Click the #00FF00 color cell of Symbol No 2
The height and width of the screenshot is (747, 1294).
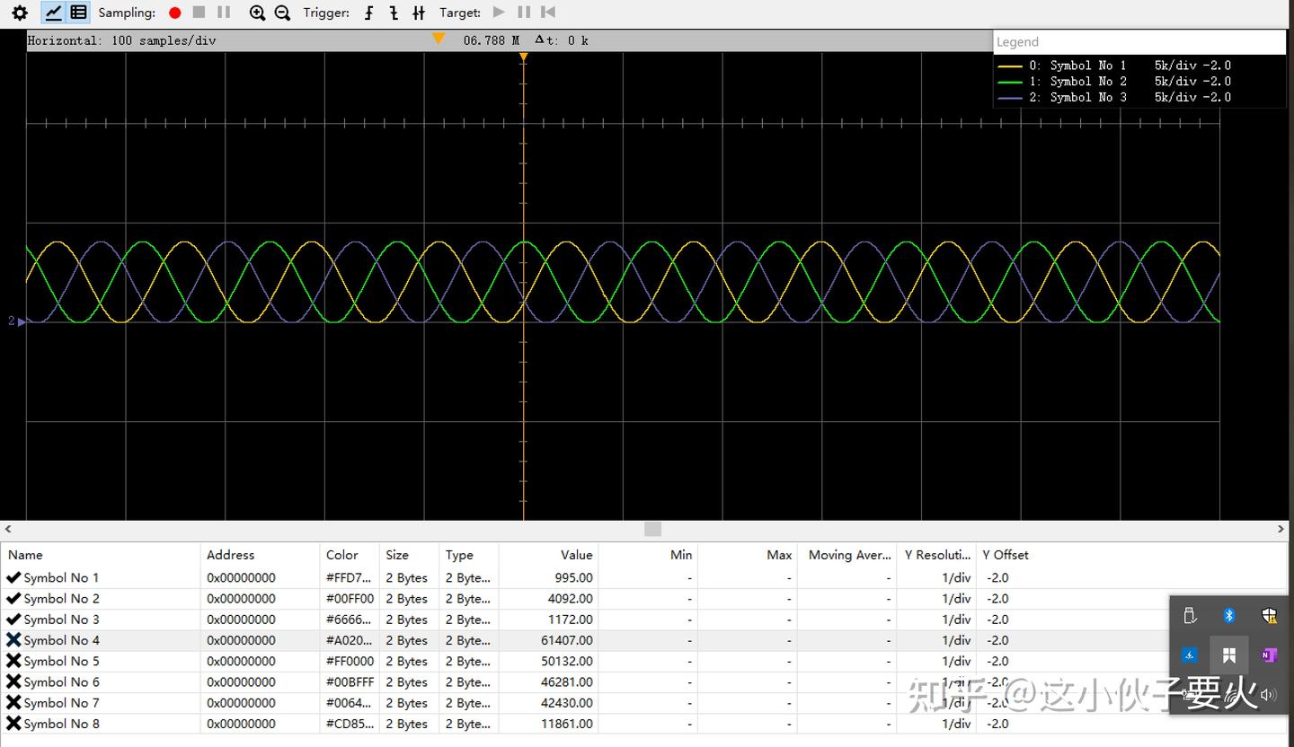pos(350,599)
